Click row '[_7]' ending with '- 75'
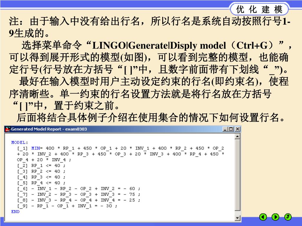This screenshot has height=226, width=302. (78, 195)
